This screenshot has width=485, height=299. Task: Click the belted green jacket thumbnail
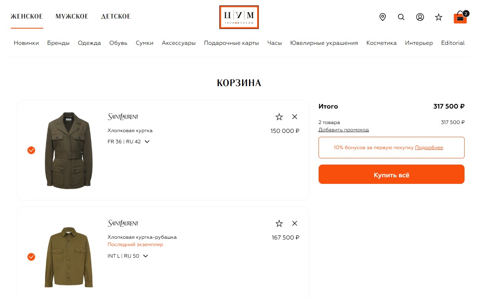click(x=69, y=150)
